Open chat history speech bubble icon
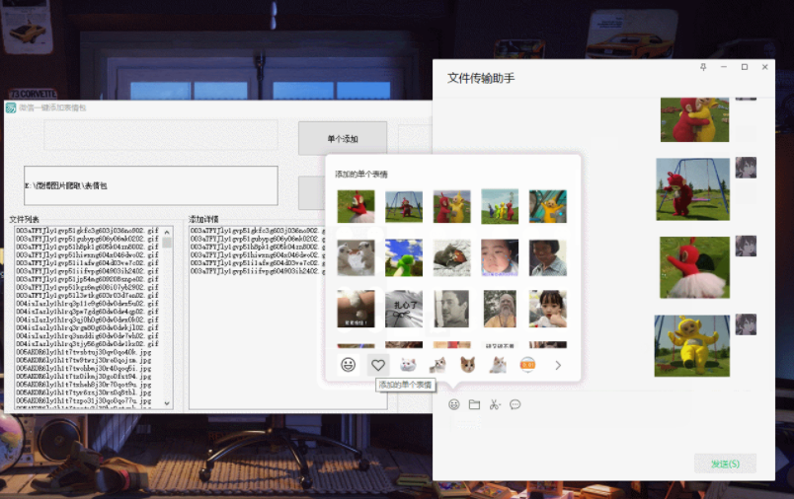The height and width of the screenshot is (499, 794). coord(515,404)
